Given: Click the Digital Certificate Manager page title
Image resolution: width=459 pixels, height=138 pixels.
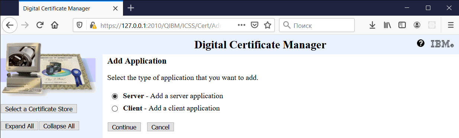Looking at the screenshot, I should 260,45.
